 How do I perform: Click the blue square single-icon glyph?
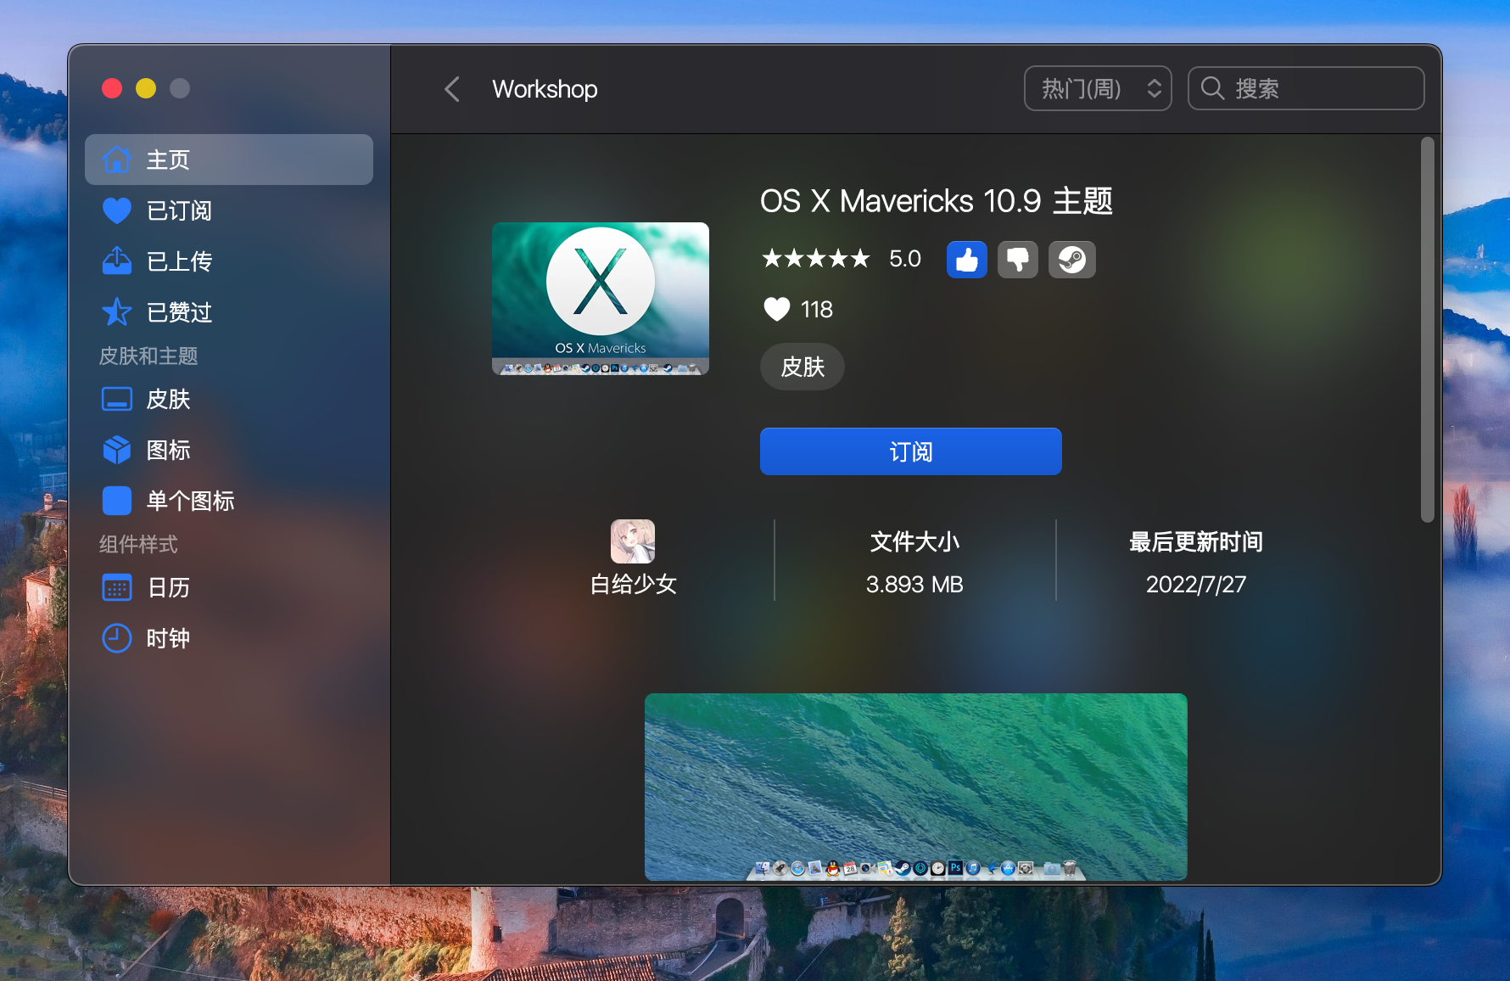tap(117, 501)
